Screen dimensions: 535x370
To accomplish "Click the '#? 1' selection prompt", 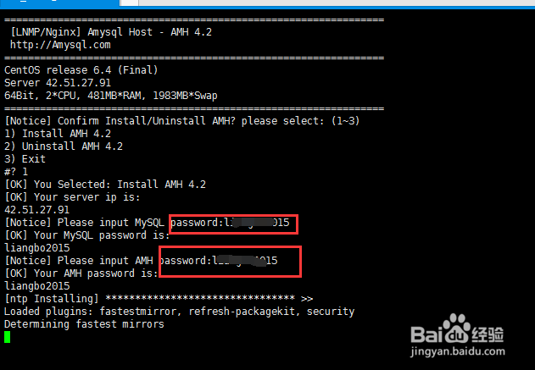I will [x=17, y=172].
